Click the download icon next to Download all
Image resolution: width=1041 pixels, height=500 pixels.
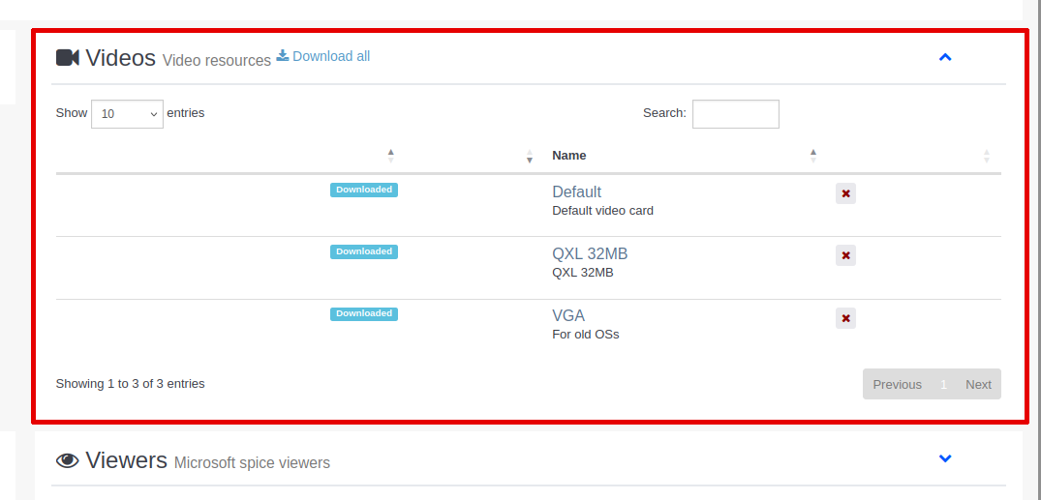click(283, 56)
